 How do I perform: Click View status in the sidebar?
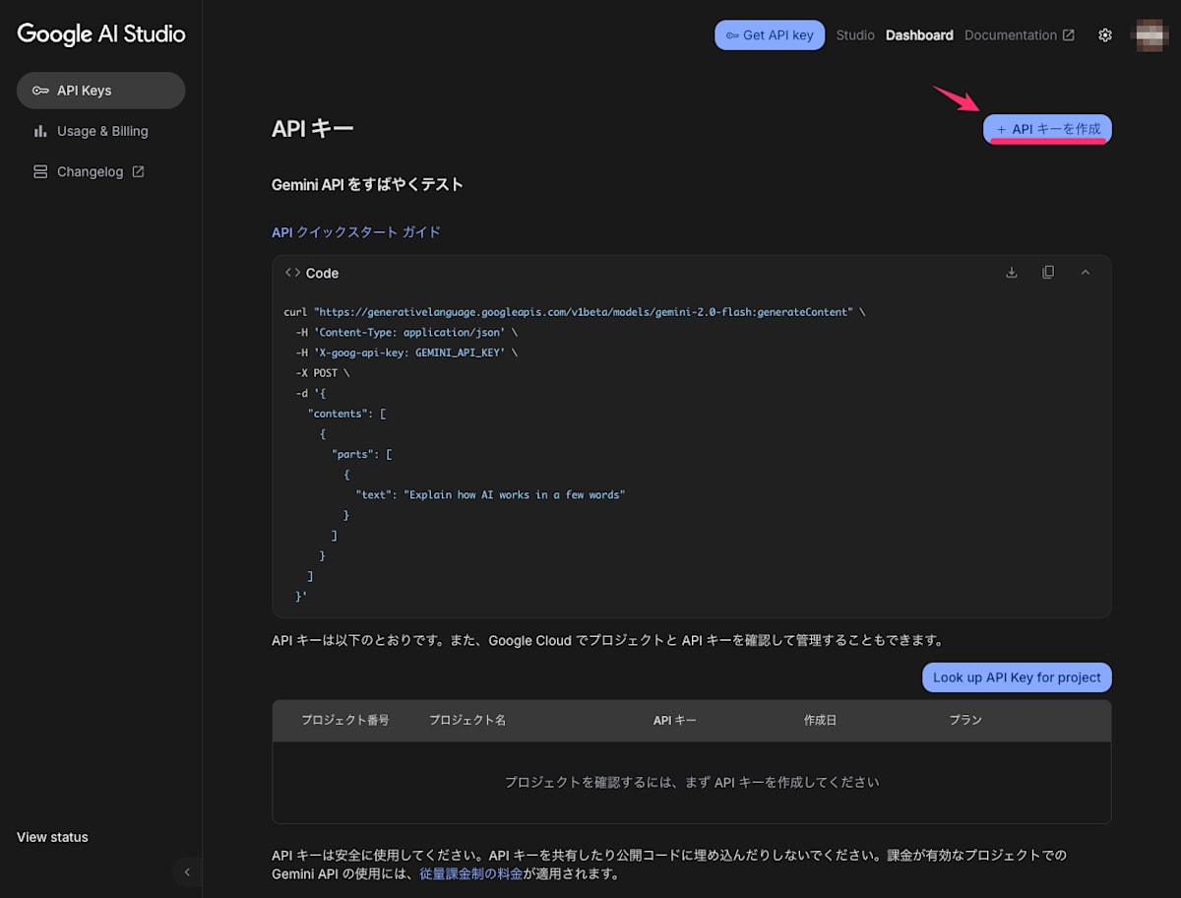pos(52,837)
